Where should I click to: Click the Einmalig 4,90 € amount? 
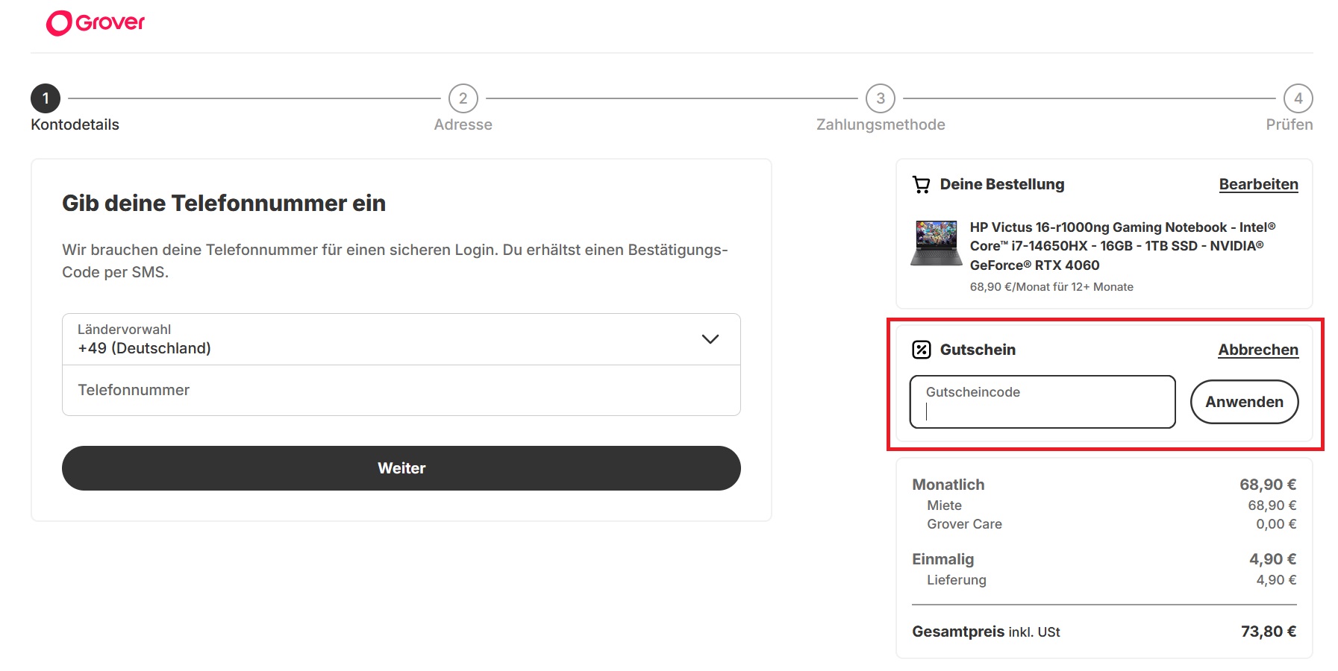(1273, 559)
